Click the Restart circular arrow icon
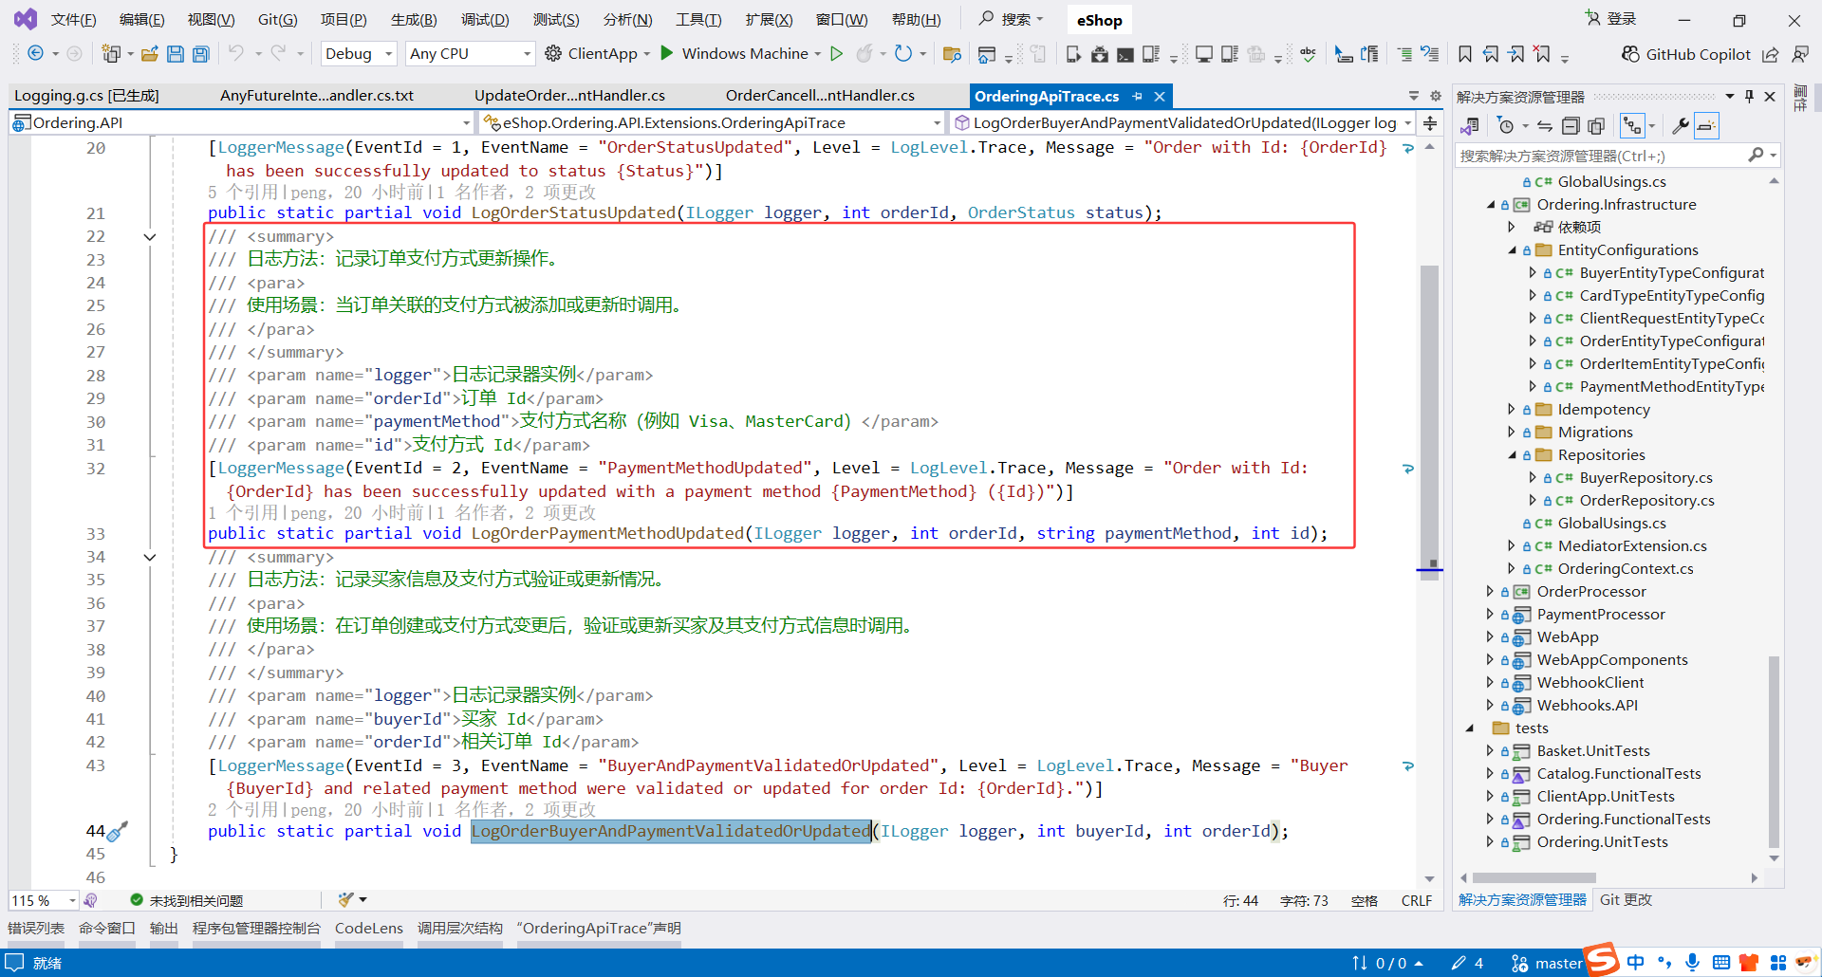The image size is (1822, 977). pyautogui.click(x=903, y=54)
